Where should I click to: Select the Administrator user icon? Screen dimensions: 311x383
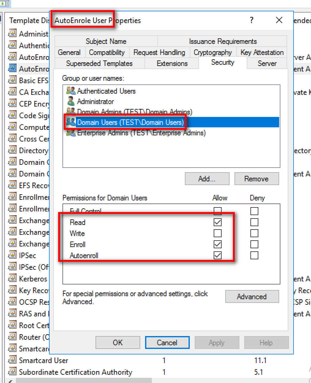(x=71, y=101)
